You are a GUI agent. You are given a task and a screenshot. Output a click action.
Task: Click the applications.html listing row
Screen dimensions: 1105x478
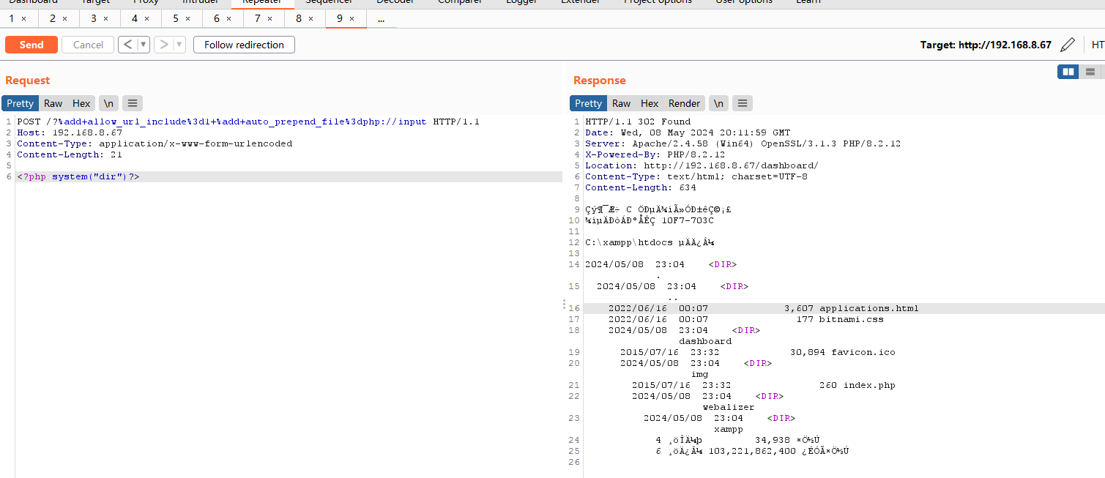(x=763, y=308)
